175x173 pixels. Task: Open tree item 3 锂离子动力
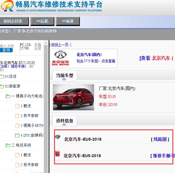pos(32,125)
